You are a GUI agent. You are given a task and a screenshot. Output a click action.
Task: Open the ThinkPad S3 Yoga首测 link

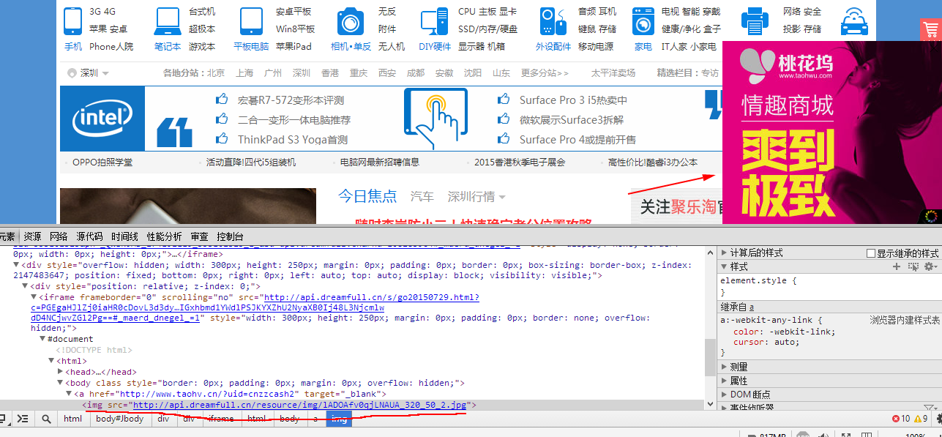click(292, 140)
